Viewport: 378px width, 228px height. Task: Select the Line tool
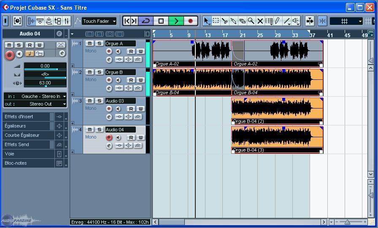[286, 21]
